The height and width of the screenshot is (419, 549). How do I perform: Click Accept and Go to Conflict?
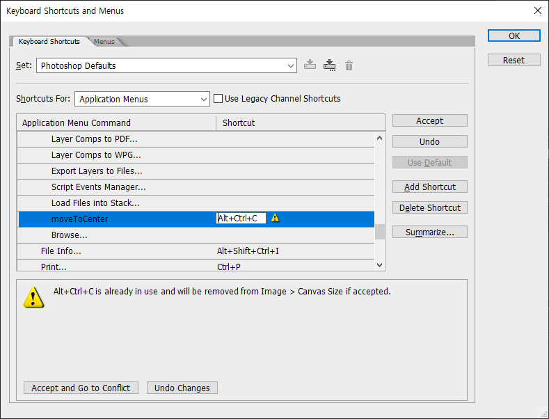(81, 388)
